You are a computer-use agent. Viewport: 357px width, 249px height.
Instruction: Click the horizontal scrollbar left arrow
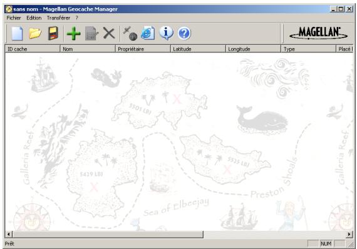pyautogui.click(x=8, y=234)
